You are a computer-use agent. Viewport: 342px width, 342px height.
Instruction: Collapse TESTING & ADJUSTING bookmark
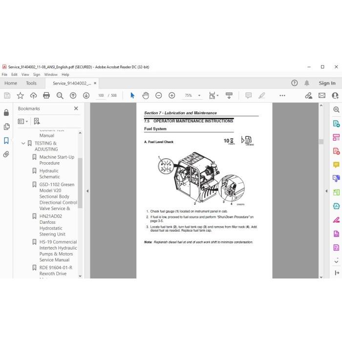coord(23,144)
